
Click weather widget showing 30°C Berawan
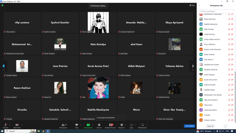pos(204,131)
